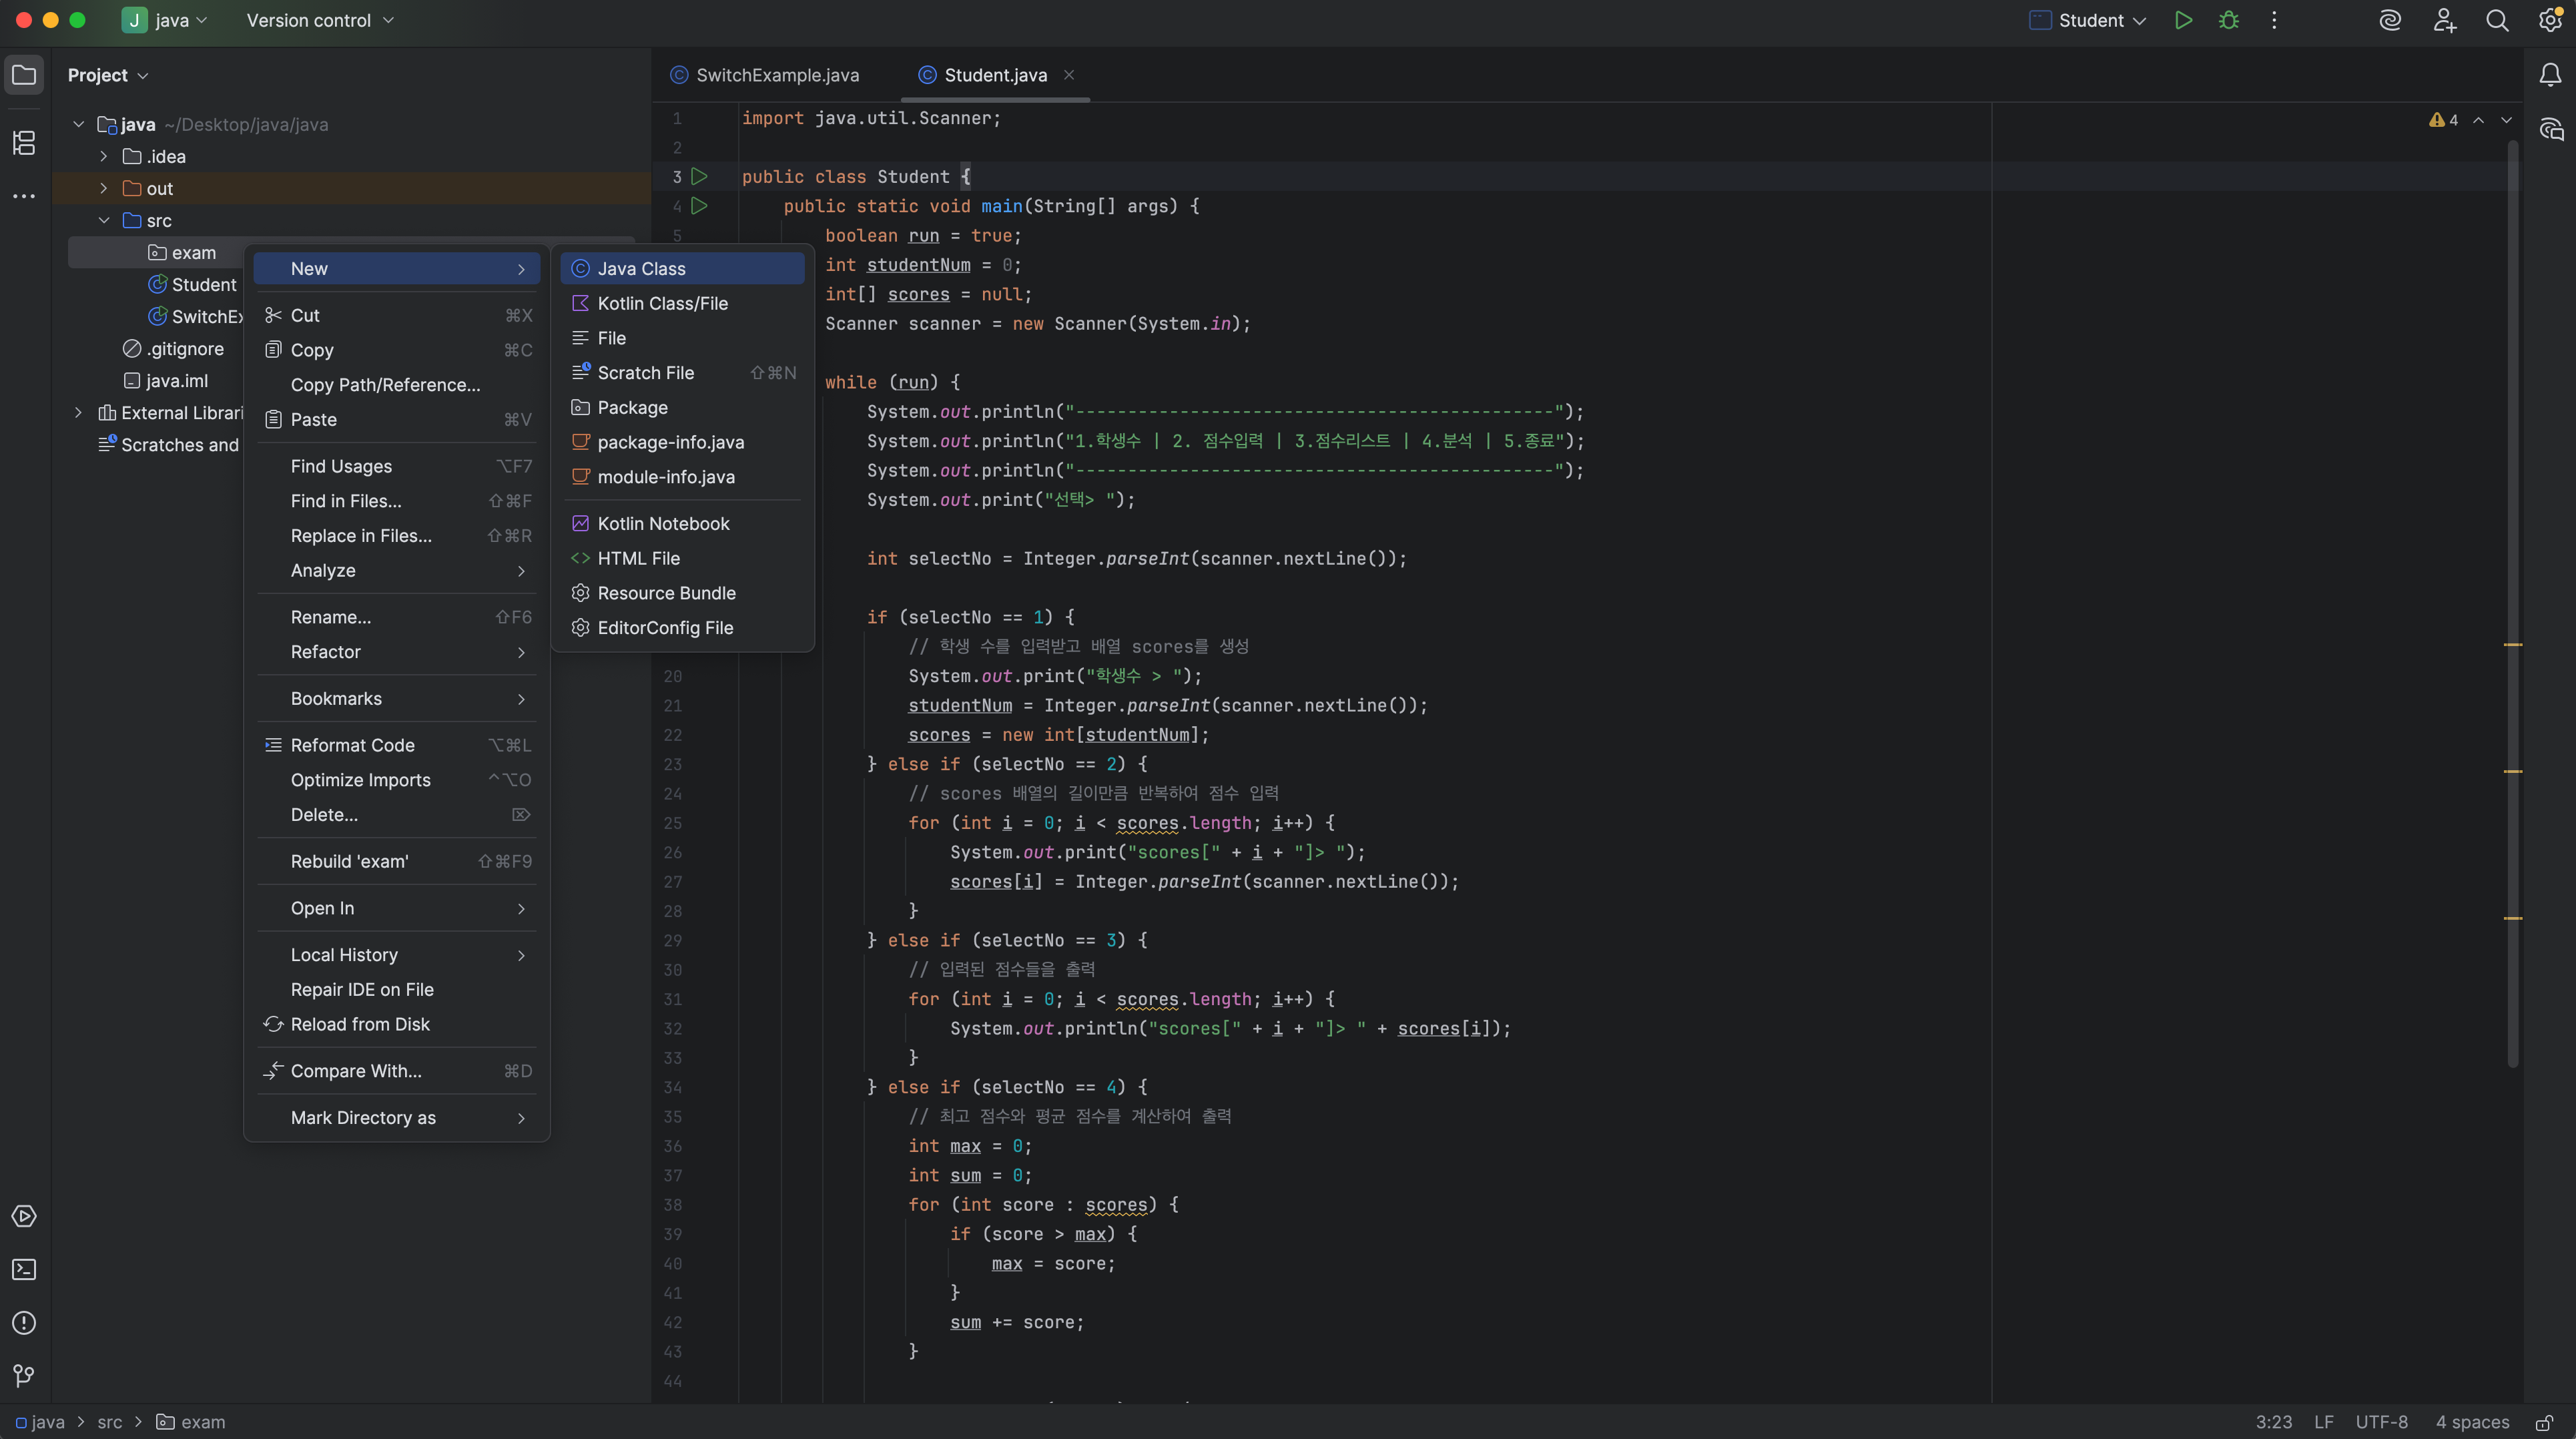2576x1439 pixels.
Task: Select Package in the New submenu
Action: [632, 407]
